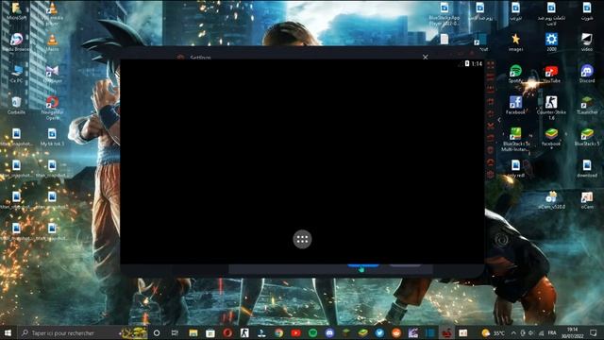Select the 2000 gear icon on desktop
604x340 pixels.
pyautogui.click(x=551, y=42)
